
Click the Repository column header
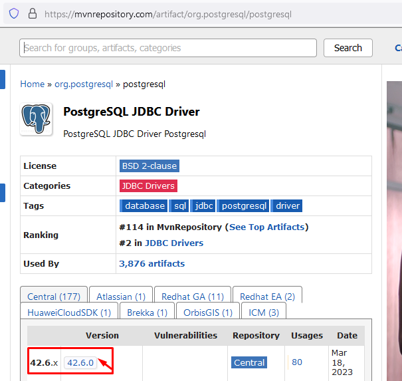[x=256, y=335]
